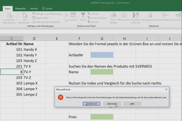Select column F header

[x=79, y=38]
